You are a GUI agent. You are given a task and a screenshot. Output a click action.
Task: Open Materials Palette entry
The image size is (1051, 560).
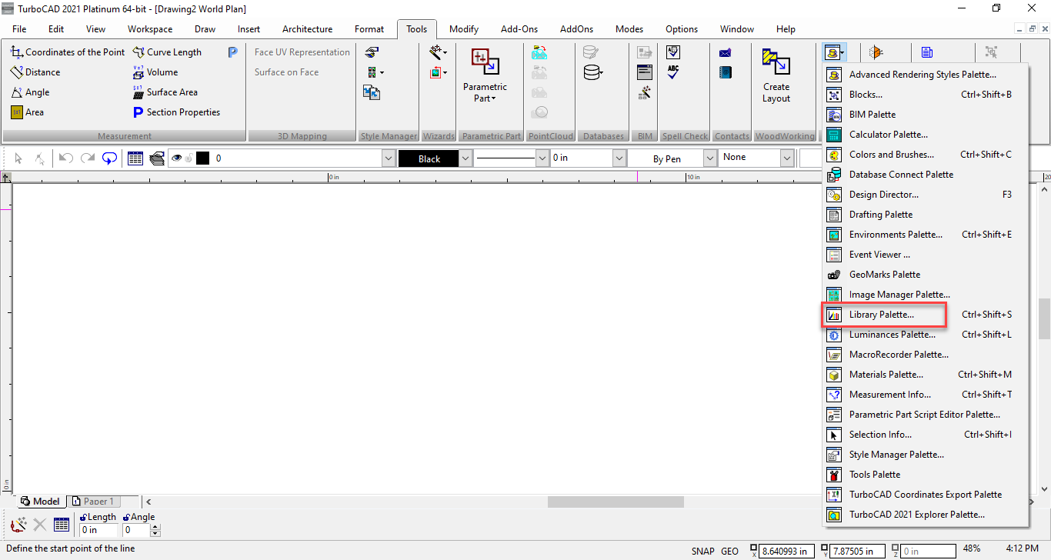pyautogui.click(x=924, y=375)
